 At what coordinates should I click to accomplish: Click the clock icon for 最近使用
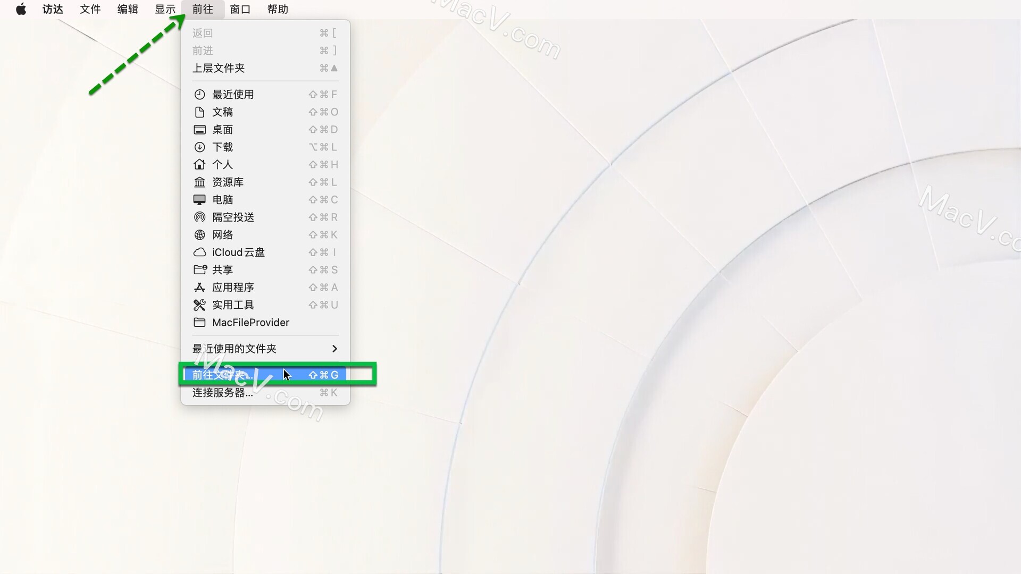(199, 95)
